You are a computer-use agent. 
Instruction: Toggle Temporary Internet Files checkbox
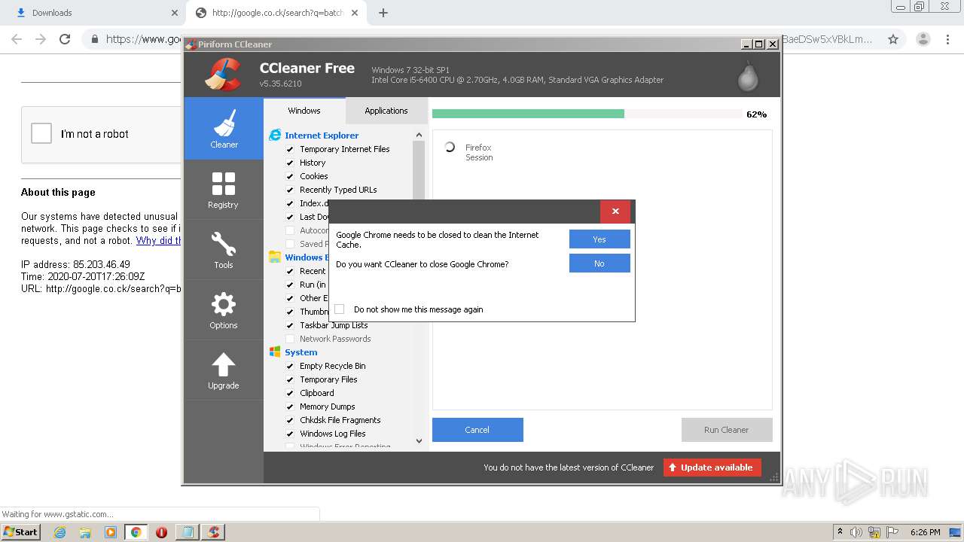(x=290, y=149)
